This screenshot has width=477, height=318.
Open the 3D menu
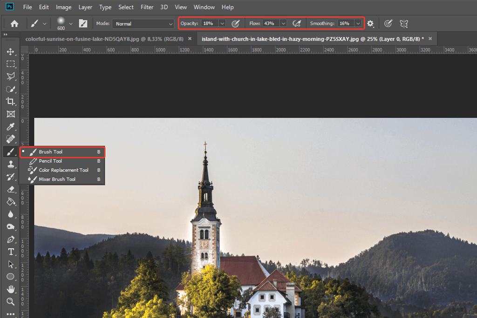[164, 7]
